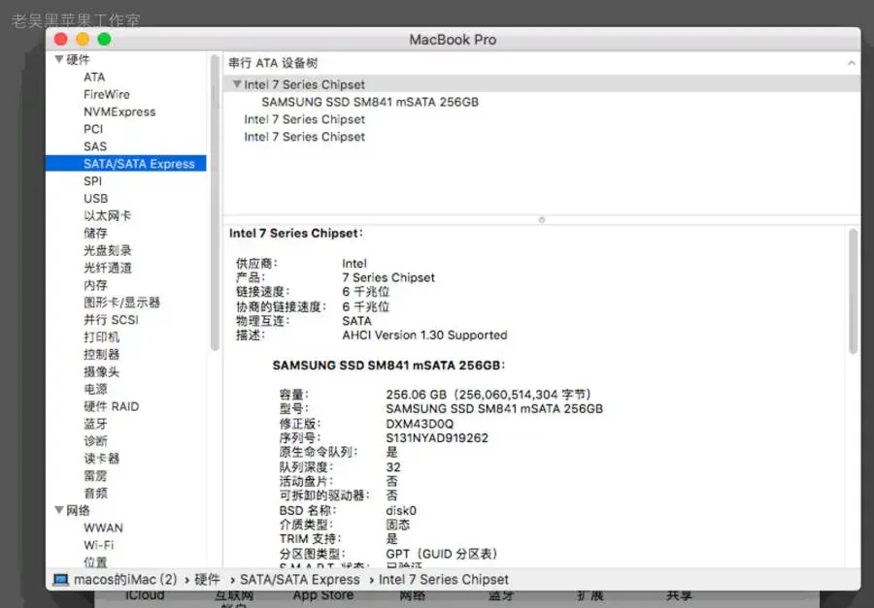Open 蓝牙 Bluetooth in the sidebar

point(95,423)
